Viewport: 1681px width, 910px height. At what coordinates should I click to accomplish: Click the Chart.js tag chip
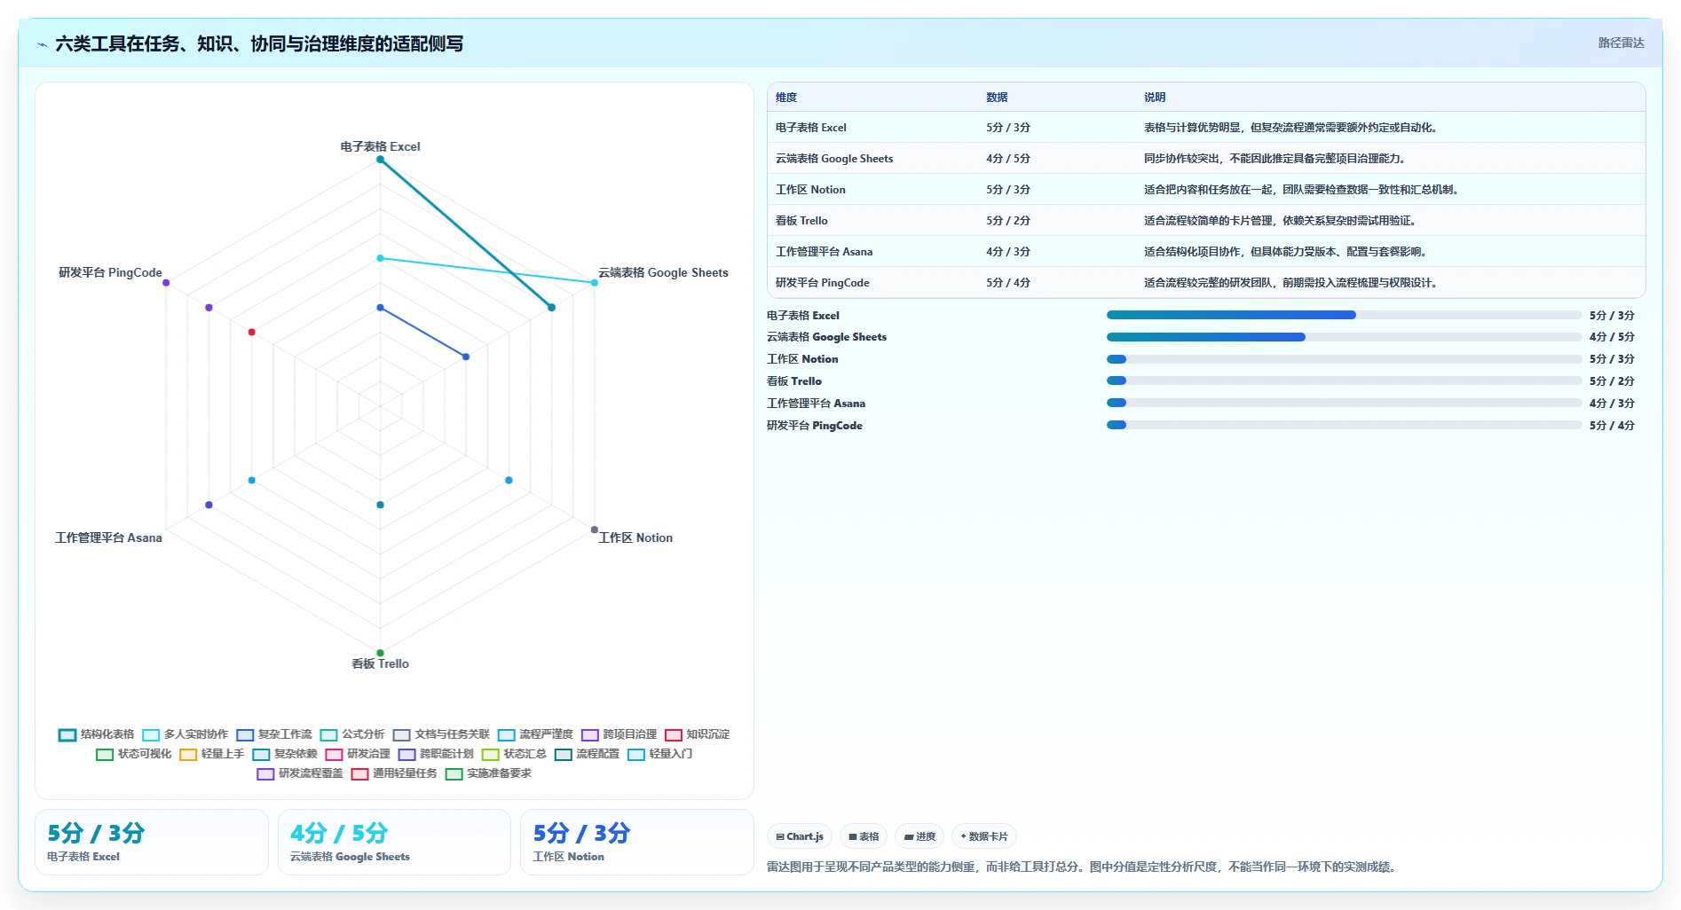800,836
